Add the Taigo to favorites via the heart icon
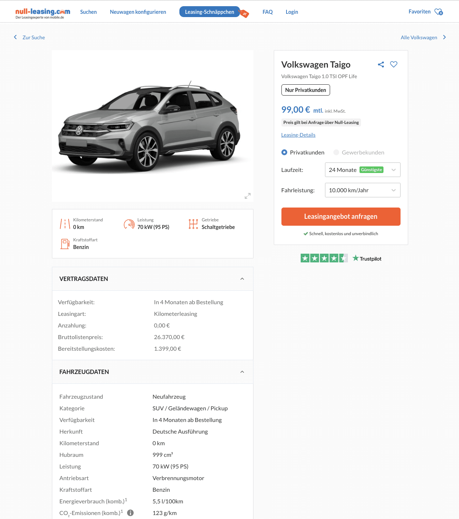This screenshot has width=459, height=519. point(394,64)
